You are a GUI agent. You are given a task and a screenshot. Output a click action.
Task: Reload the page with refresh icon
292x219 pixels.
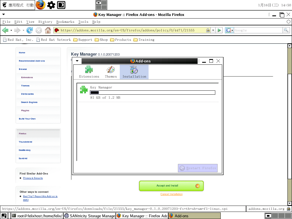tap(30, 30)
